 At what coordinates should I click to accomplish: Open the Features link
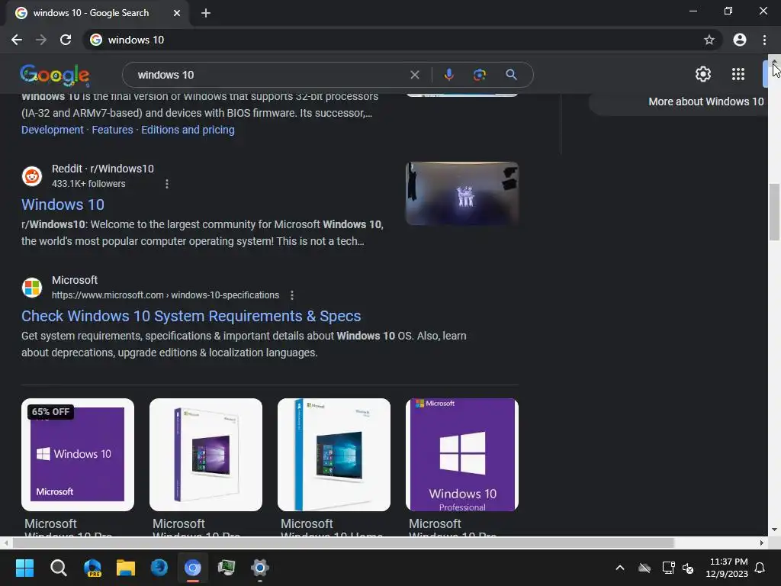pos(113,130)
